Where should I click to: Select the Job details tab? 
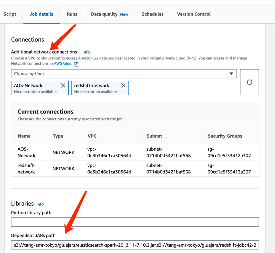(41, 14)
